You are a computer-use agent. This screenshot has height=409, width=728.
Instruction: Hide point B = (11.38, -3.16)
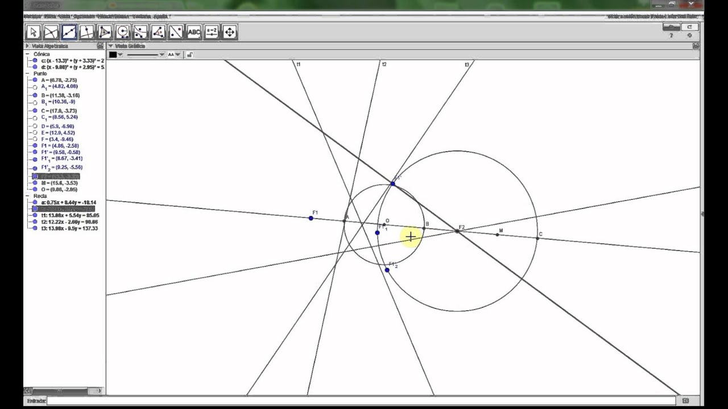[35, 95]
